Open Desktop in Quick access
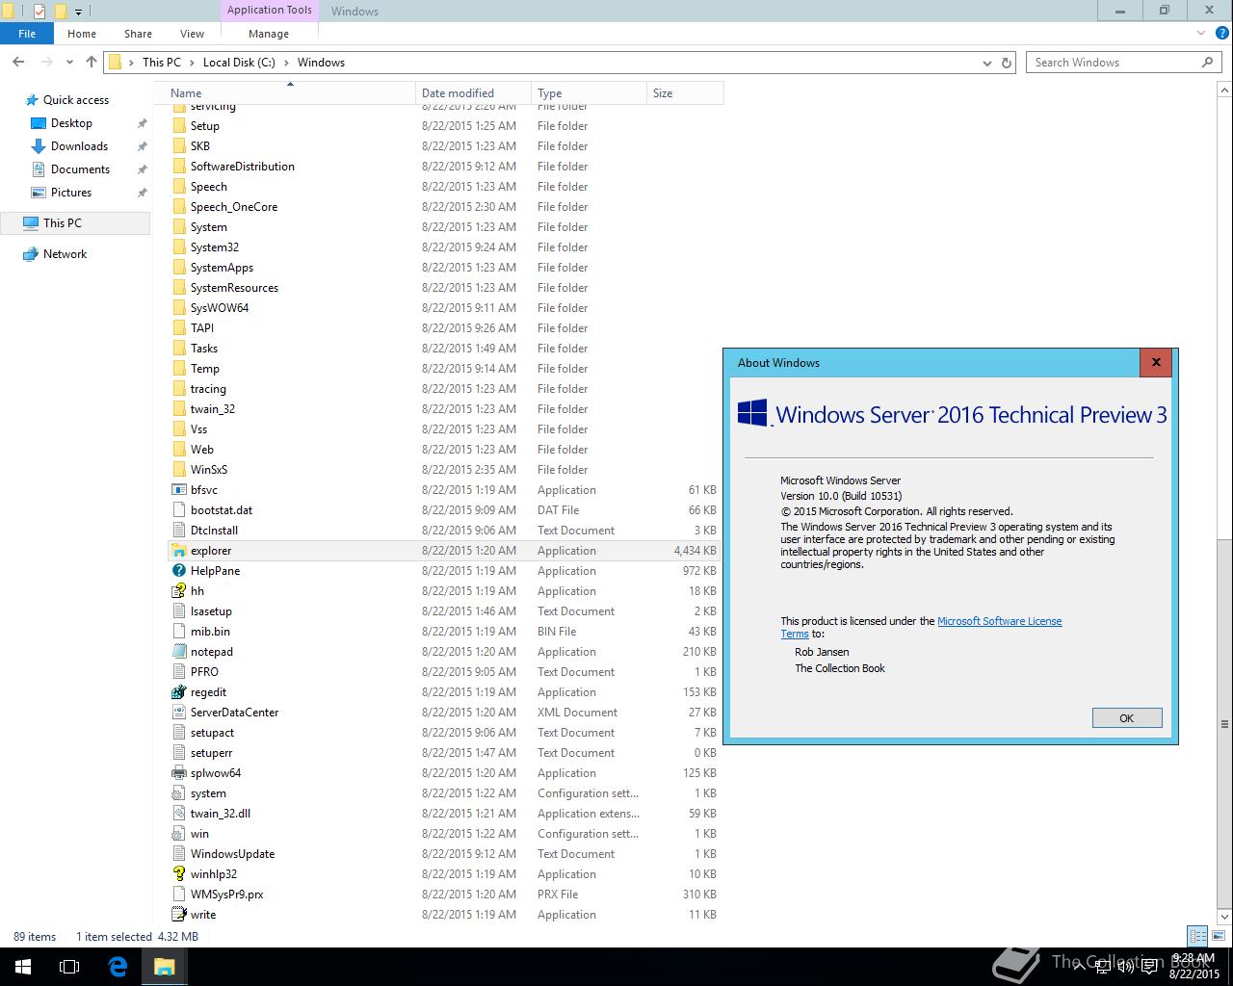Screen dimensions: 1233x986 (71, 123)
